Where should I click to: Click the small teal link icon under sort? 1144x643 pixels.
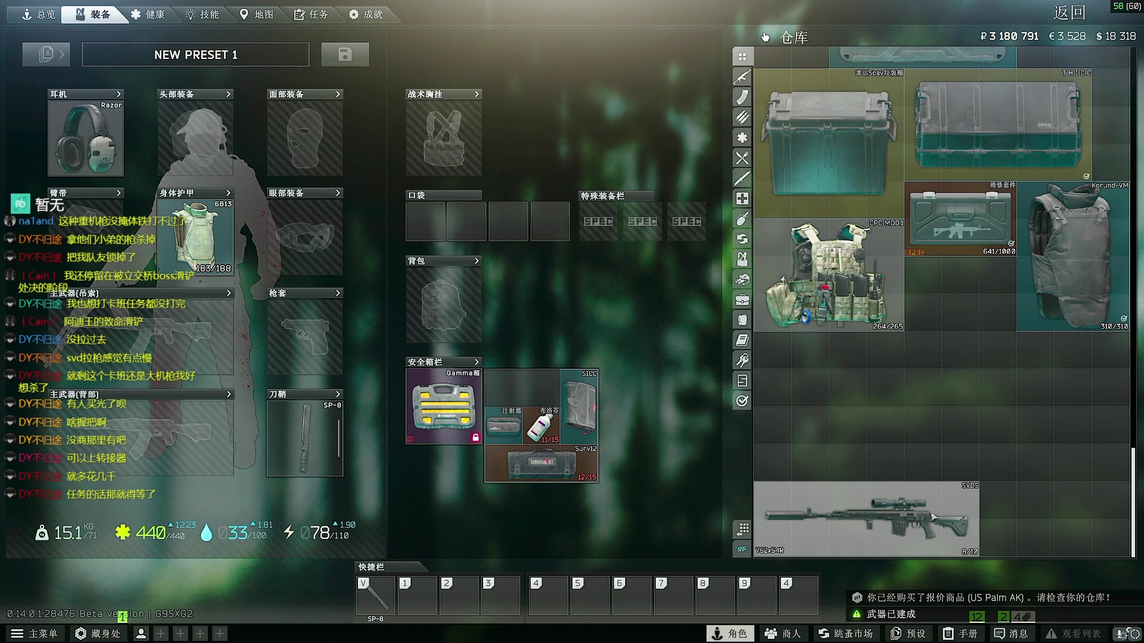(x=742, y=549)
